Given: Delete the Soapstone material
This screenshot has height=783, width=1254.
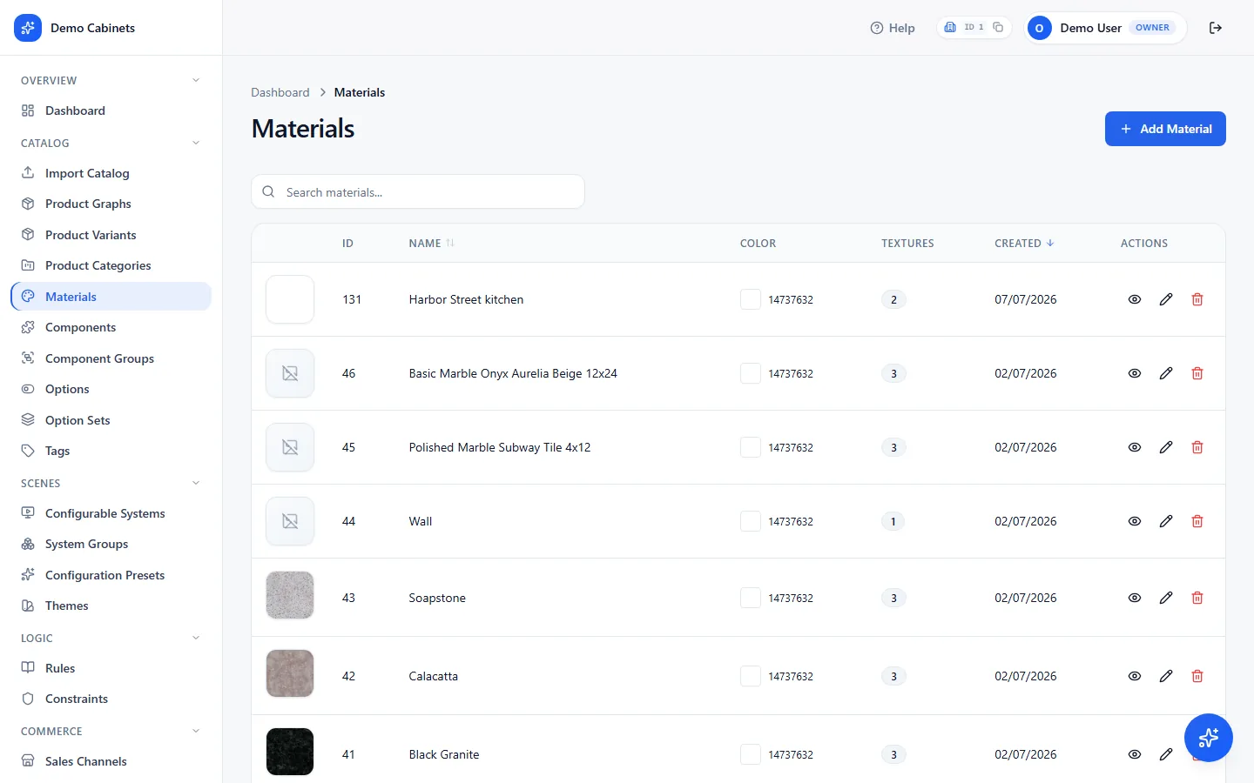Looking at the screenshot, I should [x=1197, y=598].
